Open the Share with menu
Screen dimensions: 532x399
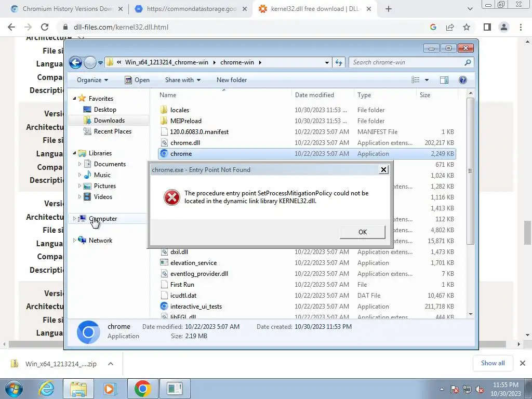point(182,80)
